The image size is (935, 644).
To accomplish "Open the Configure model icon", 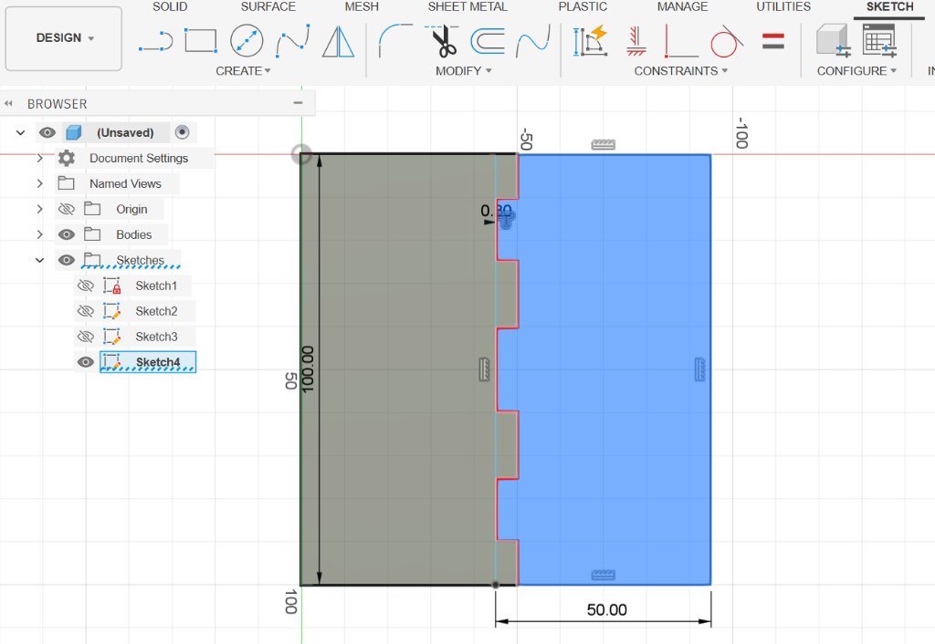I will pos(833,40).
